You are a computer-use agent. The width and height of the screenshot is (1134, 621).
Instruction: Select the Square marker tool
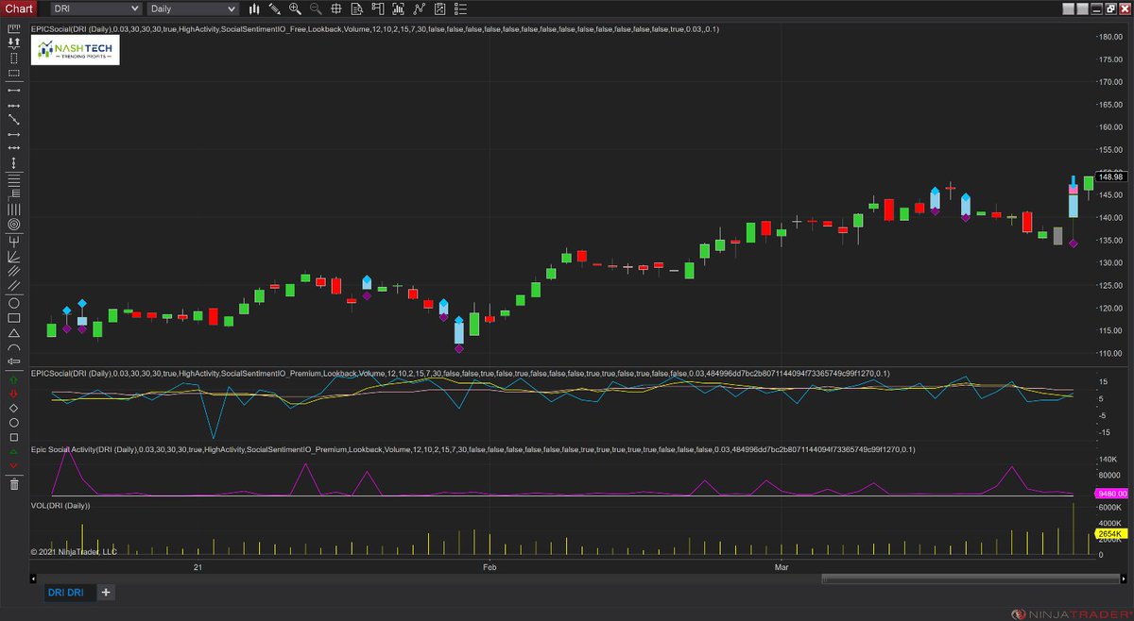(14, 438)
